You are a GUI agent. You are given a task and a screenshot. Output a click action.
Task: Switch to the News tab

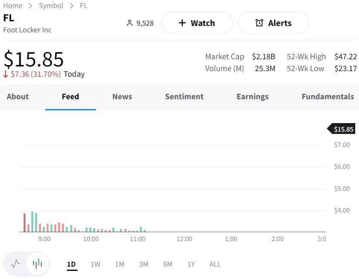122,97
